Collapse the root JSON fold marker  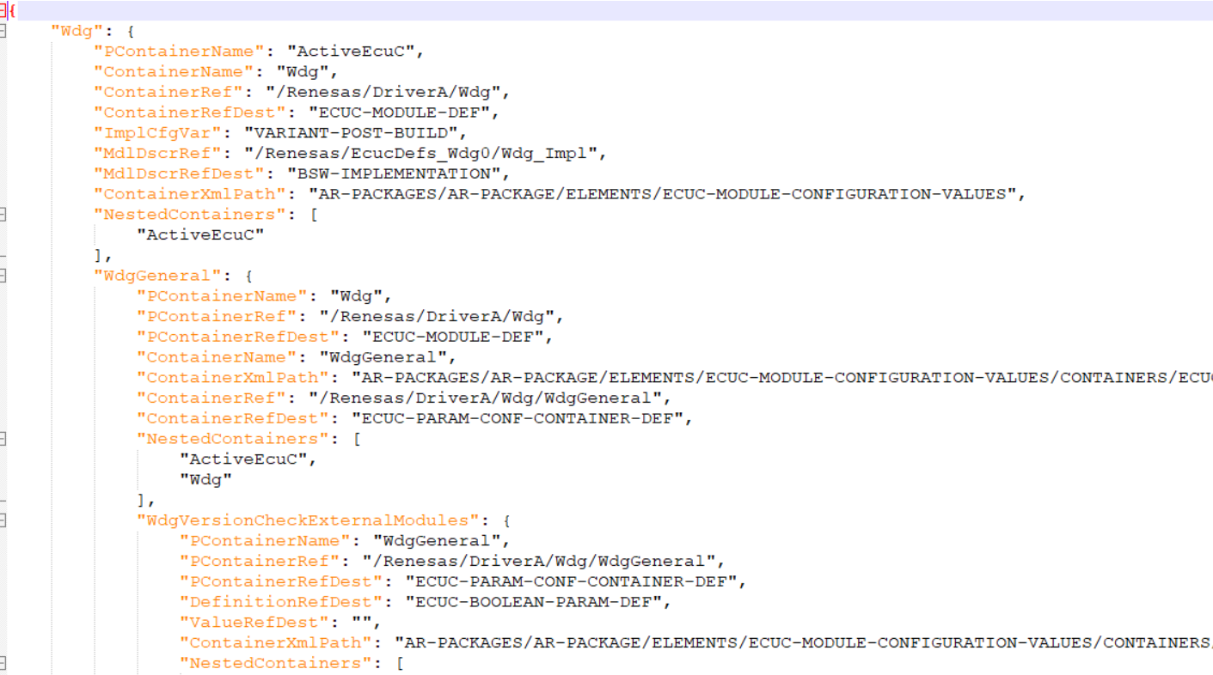[x=6, y=10]
